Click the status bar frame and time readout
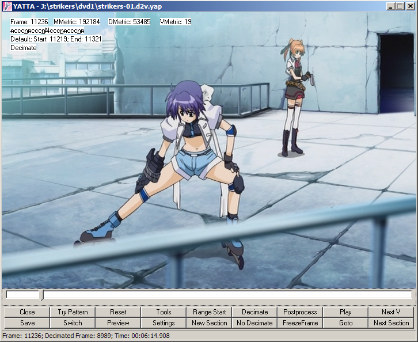 86,335
